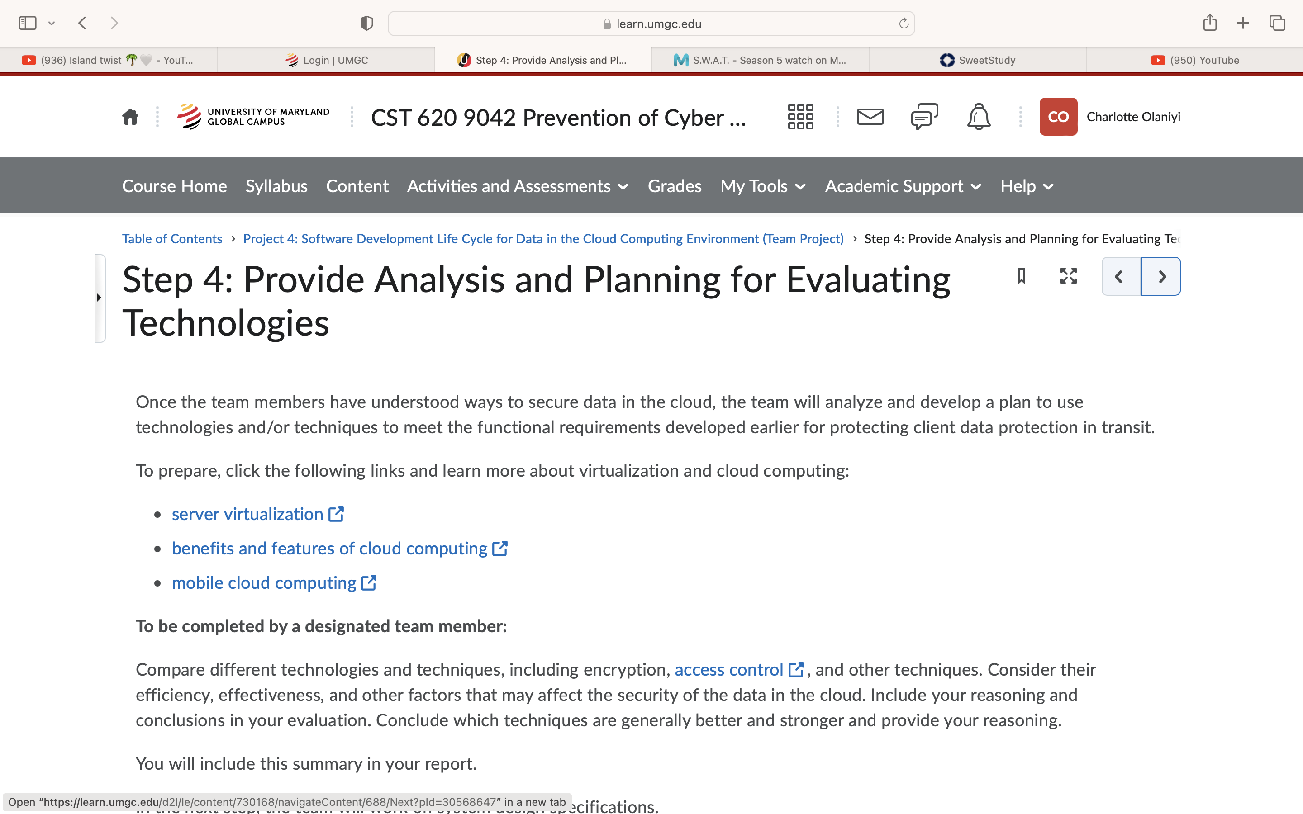Open the course selector grid icon
Screen dimensions: 1303x814
(800, 117)
